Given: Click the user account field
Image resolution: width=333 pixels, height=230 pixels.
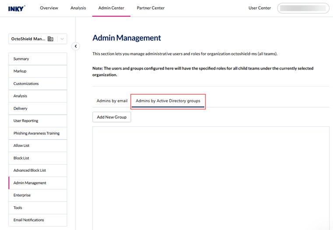Looking at the screenshot, I should pos(303,8).
